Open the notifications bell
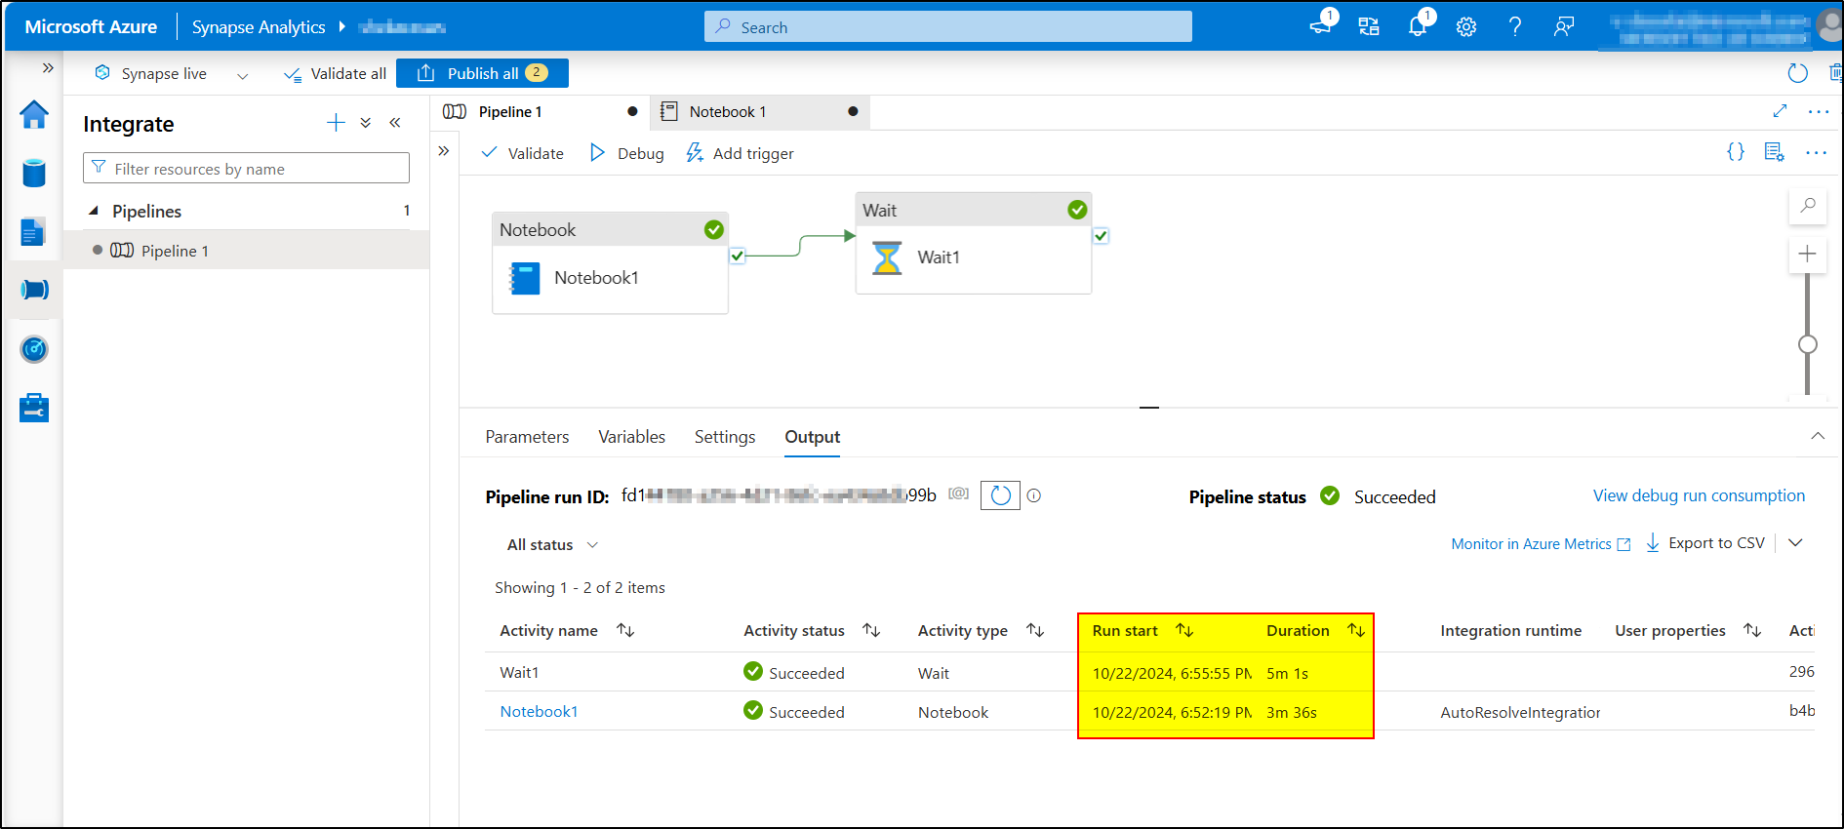Screen dimensions: 1844x829 1418,26
